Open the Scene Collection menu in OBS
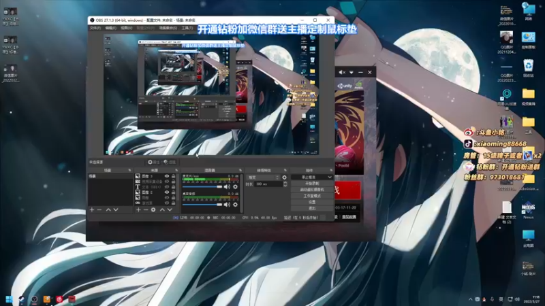The width and height of the screenshot is (545, 306). (x=168, y=28)
